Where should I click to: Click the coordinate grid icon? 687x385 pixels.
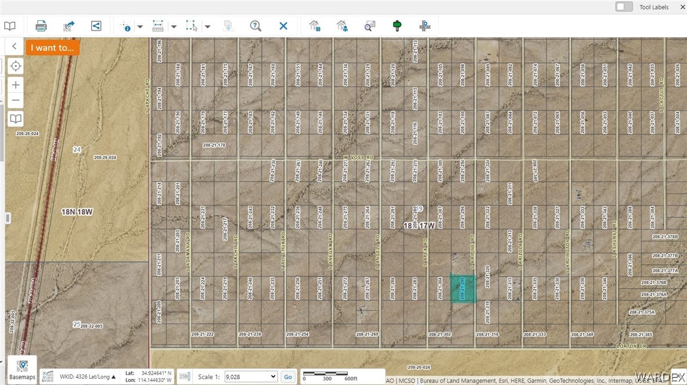[48, 376]
